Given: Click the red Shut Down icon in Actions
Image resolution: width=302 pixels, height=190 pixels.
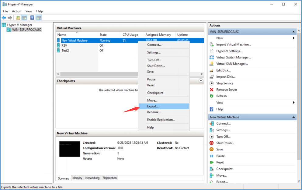Looking at the screenshot, I should tap(212, 143).
